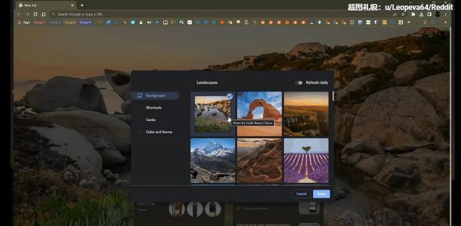Open the Downloads toolbar icon

[421, 14]
